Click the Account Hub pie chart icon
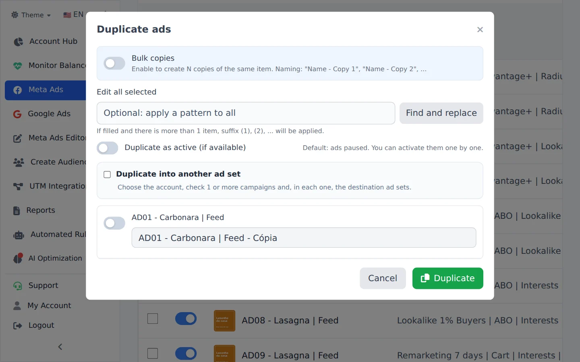Viewport: 580px width, 362px height. pos(18,42)
